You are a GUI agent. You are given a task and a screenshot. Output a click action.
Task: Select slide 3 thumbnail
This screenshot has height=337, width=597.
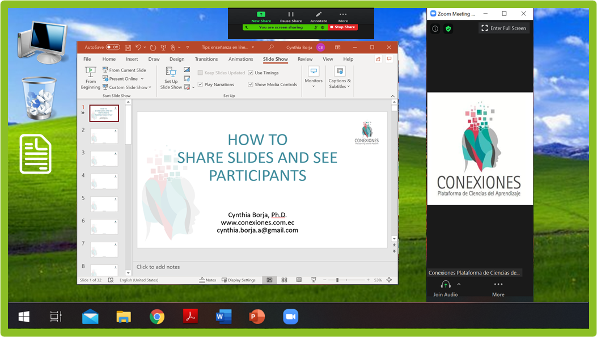point(104,158)
